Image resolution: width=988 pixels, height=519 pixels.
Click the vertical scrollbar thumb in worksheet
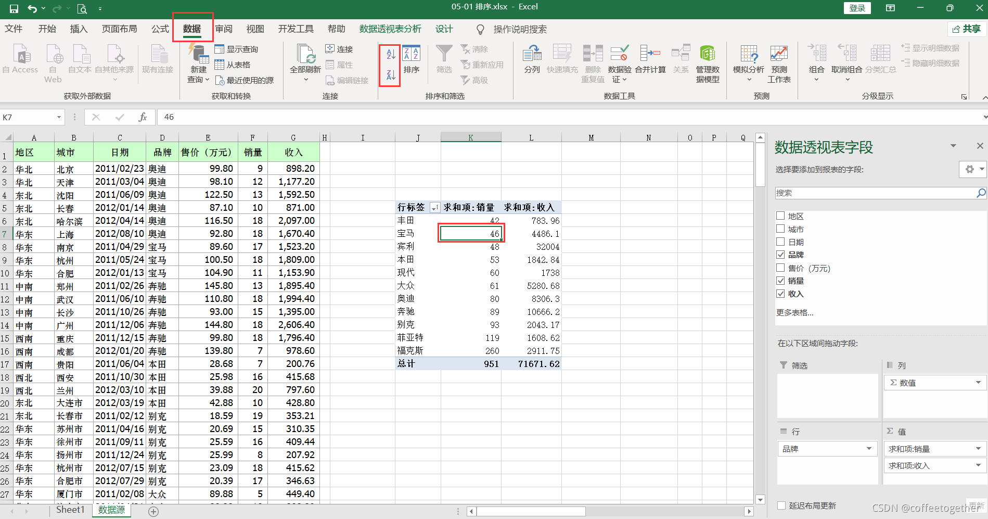pos(760,165)
